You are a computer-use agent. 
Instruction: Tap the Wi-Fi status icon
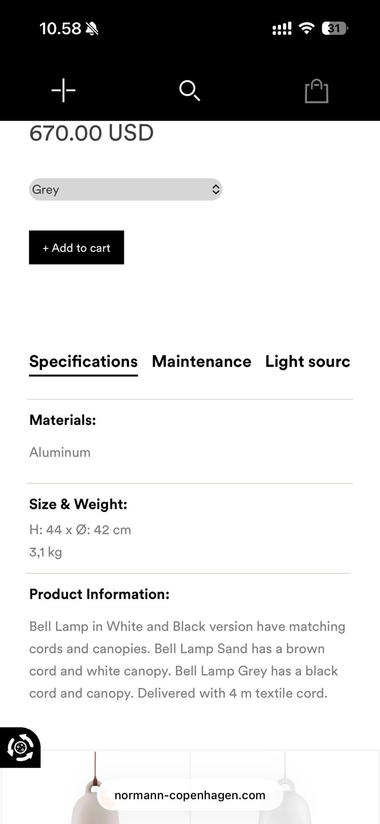[x=306, y=28]
